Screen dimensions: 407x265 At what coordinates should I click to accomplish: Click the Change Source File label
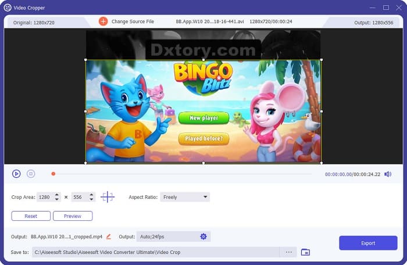coord(133,22)
